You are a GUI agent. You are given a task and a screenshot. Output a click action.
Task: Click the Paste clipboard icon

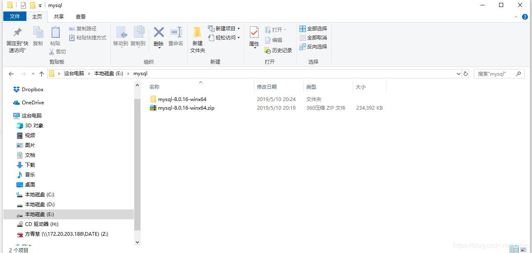pos(55,32)
